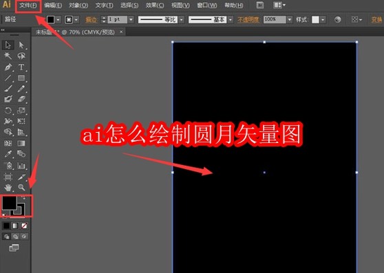Open the 文件(F) menu
The width and height of the screenshot is (384, 273).
coord(28,6)
